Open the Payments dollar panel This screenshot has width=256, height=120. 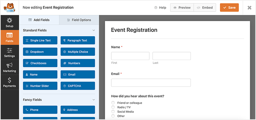10,82
